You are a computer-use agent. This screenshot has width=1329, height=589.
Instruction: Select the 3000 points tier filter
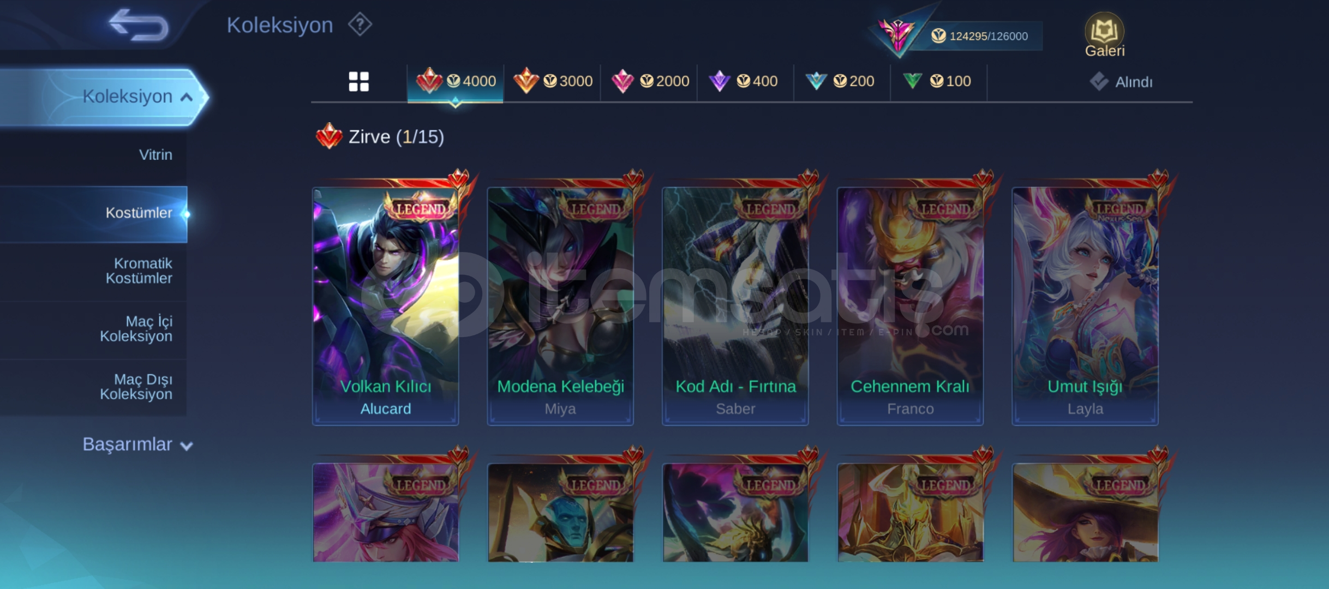coord(552,82)
